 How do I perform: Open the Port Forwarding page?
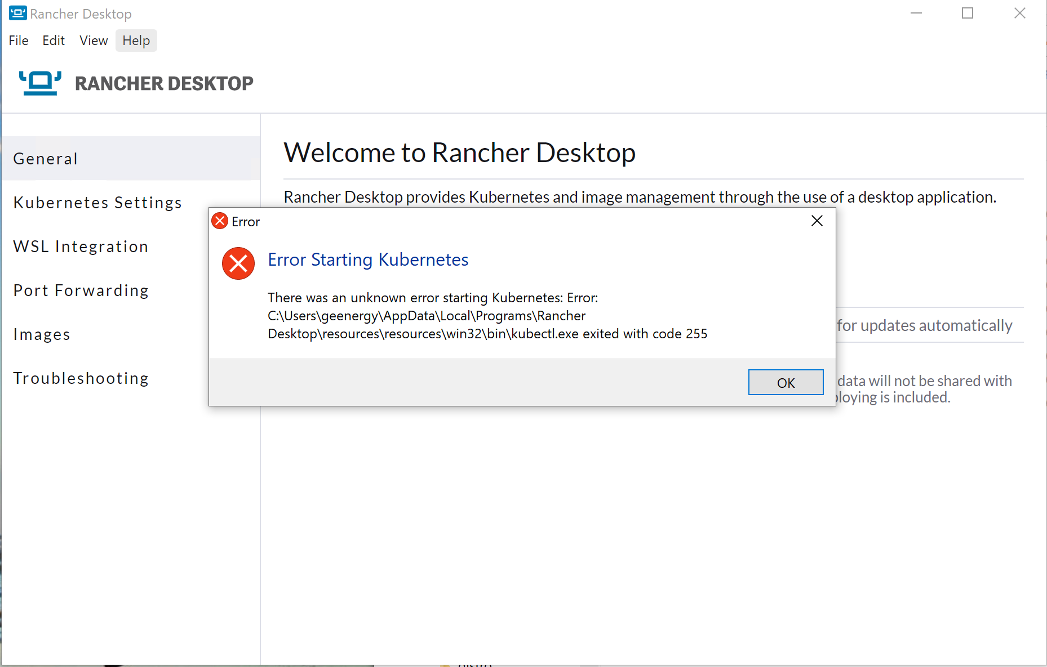pos(81,290)
